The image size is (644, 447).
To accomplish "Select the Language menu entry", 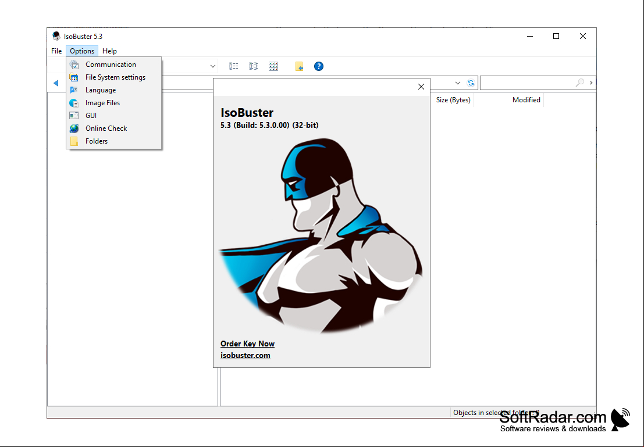I will point(114,90).
